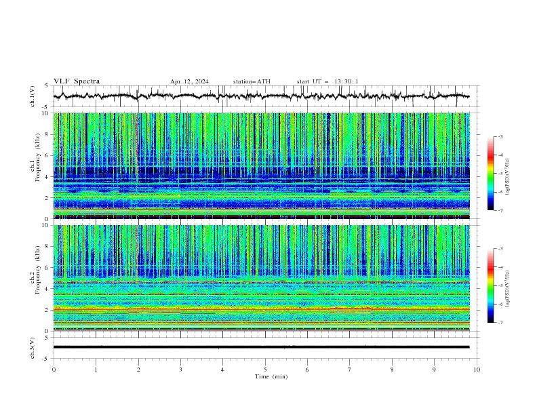Click tick label "0" on the Time axis

(54, 370)
